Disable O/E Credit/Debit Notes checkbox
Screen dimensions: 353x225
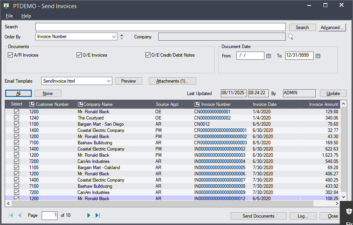click(148, 55)
